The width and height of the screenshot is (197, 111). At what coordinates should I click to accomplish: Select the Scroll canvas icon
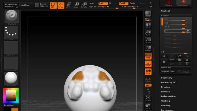pos(148,25)
